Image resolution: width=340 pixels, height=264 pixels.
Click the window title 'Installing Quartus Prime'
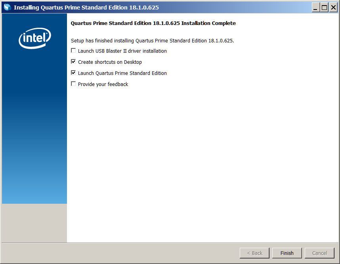86,8
